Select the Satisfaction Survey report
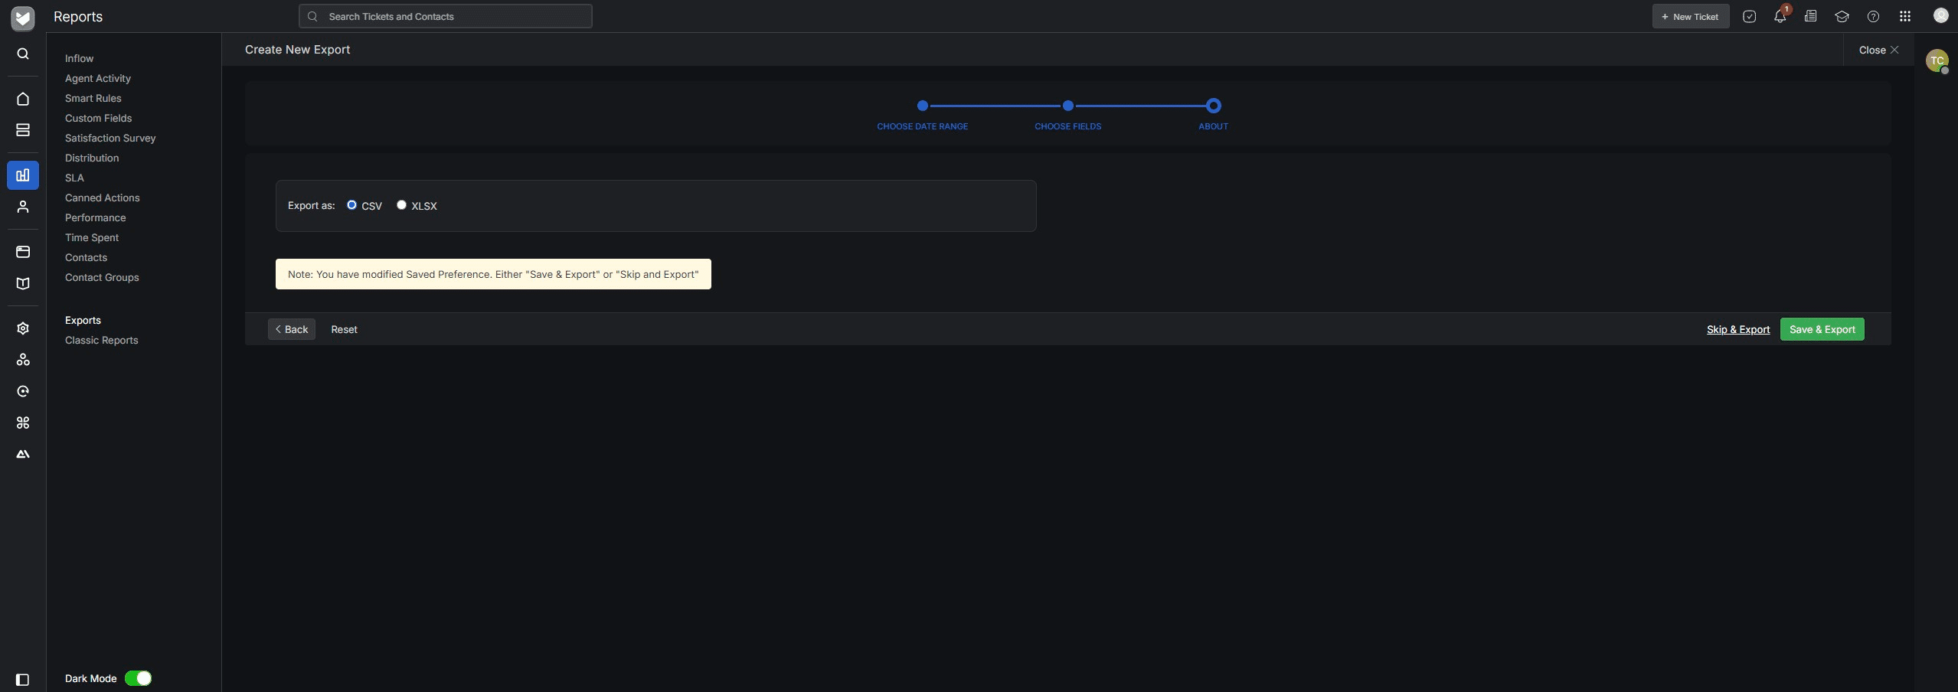This screenshot has width=1958, height=692. click(x=110, y=138)
